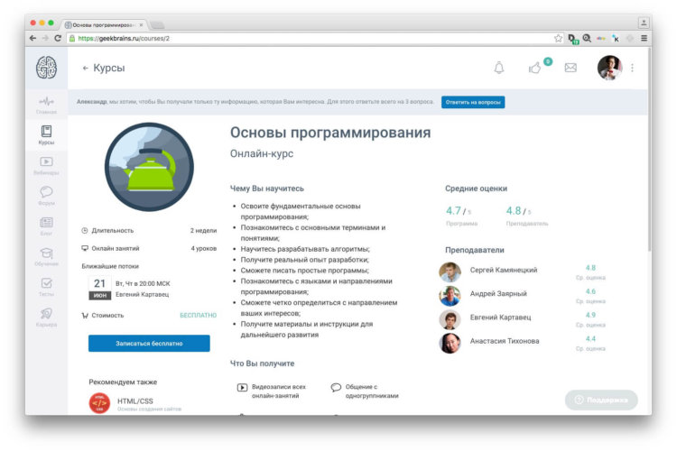
Task: Click the HTML/CSS course round icon
Action: pos(99,403)
